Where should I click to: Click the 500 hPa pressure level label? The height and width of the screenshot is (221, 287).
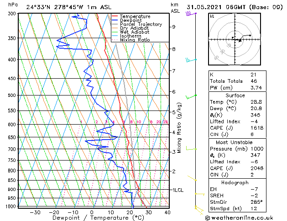(12, 95)
